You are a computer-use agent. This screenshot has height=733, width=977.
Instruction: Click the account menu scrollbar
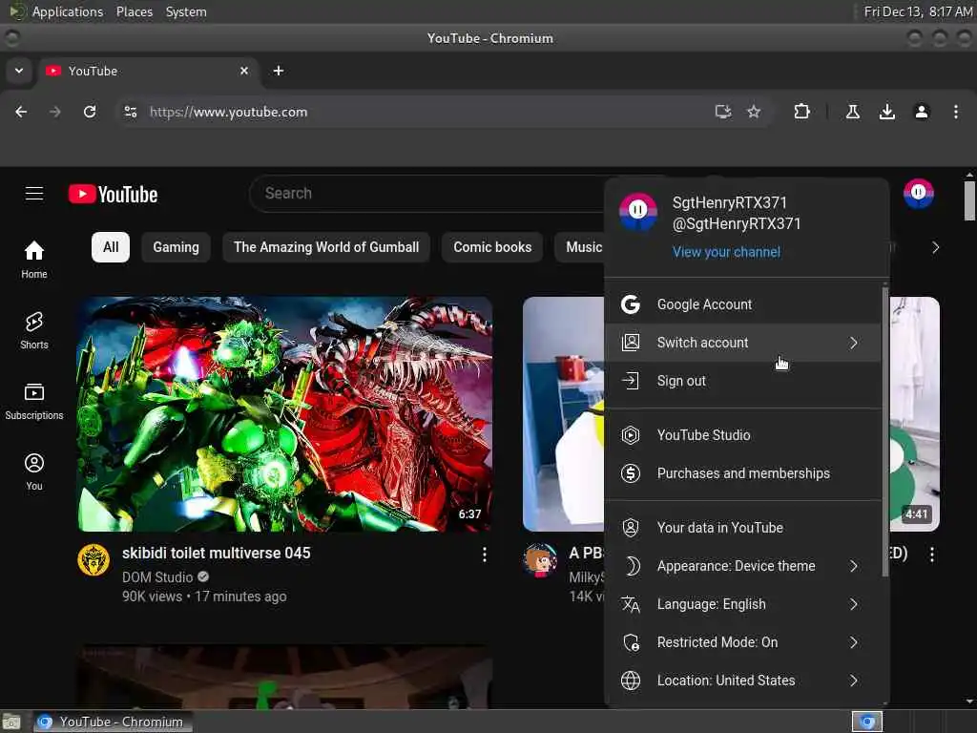(885, 430)
